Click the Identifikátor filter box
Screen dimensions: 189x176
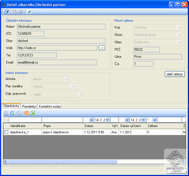25,120
